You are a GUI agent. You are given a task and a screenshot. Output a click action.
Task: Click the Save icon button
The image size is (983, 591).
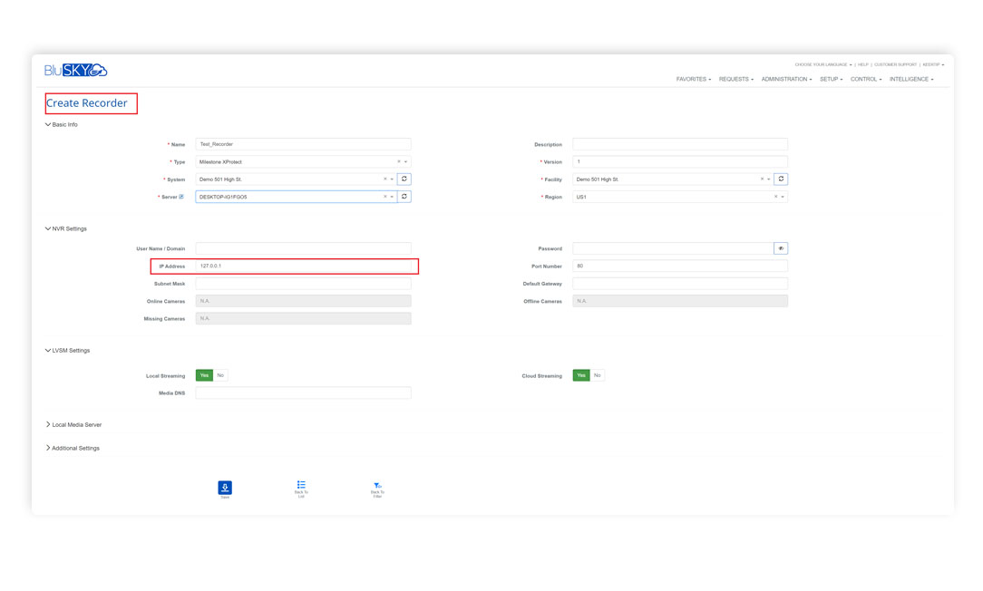click(x=225, y=488)
